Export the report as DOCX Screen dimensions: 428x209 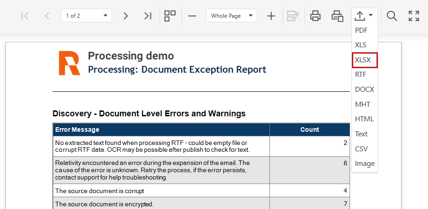pyautogui.click(x=365, y=89)
